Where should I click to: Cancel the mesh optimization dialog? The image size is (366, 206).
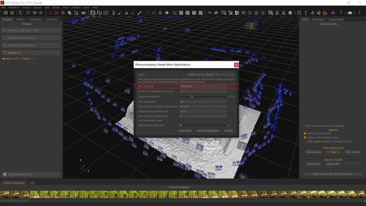[228, 131]
